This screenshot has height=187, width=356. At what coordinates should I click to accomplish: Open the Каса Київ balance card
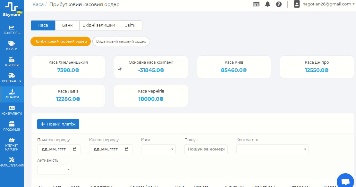coord(234,67)
